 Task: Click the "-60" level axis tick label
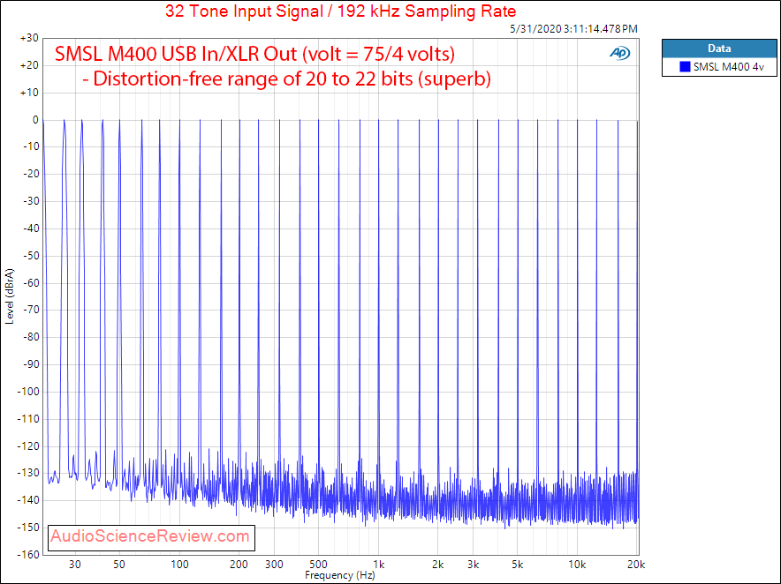click(x=31, y=283)
